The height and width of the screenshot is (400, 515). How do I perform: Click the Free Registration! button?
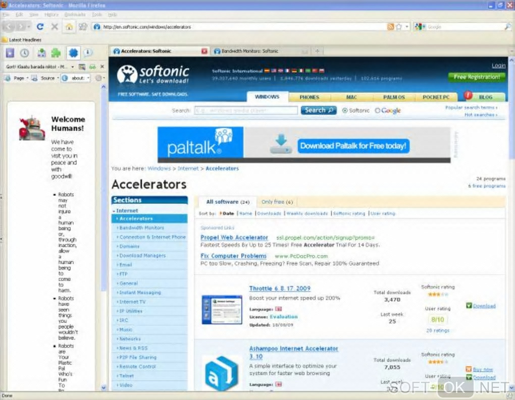(x=477, y=77)
